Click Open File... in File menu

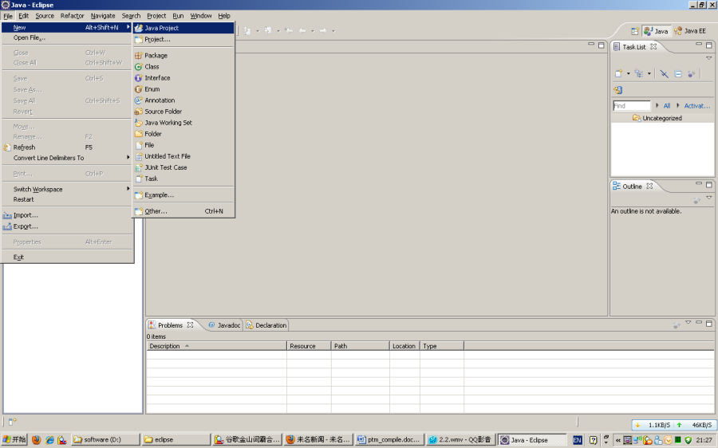[x=67, y=38]
